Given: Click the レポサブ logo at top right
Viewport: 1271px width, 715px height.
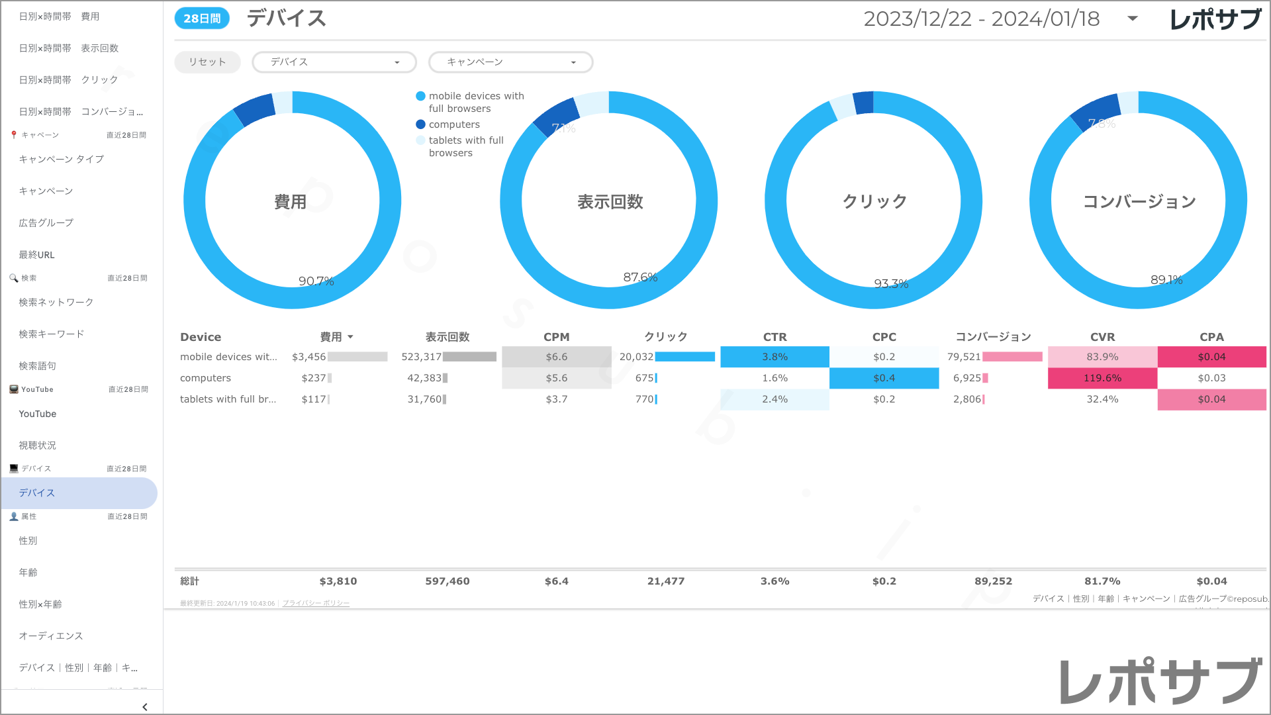Looking at the screenshot, I should point(1215,19).
